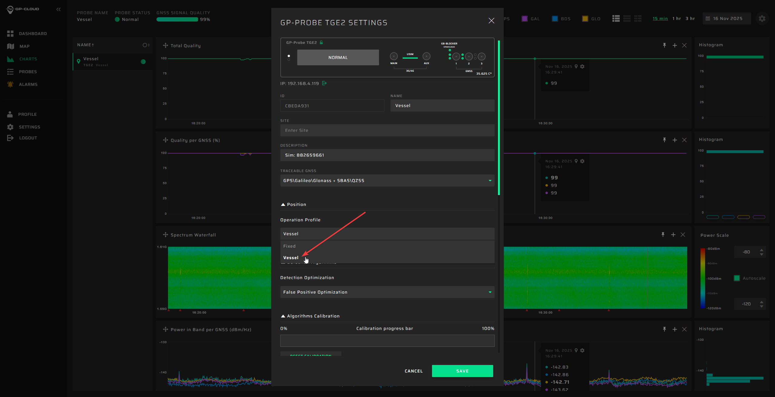The image size is (775, 397).
Task: Open the Probes panel in the sidebar
Action: (x=28, y=72)
